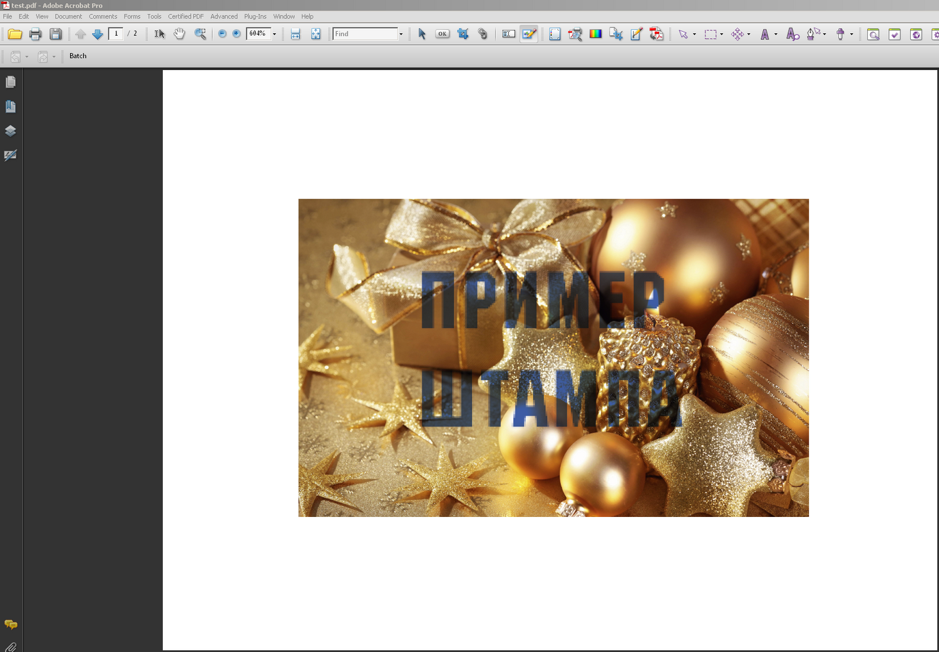
Task: Open the Document menu
Action: click(x=68, y=16)
